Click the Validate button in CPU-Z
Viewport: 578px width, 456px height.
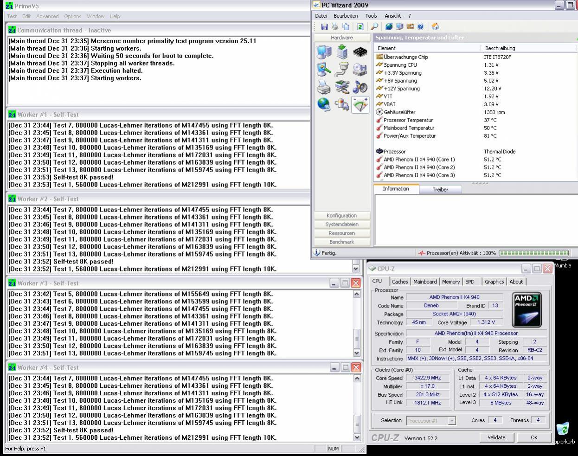pos(496,437)
